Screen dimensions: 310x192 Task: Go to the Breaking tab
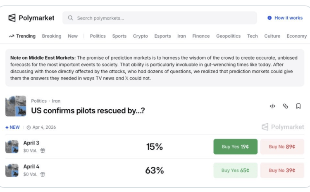[x=52, y=36]
